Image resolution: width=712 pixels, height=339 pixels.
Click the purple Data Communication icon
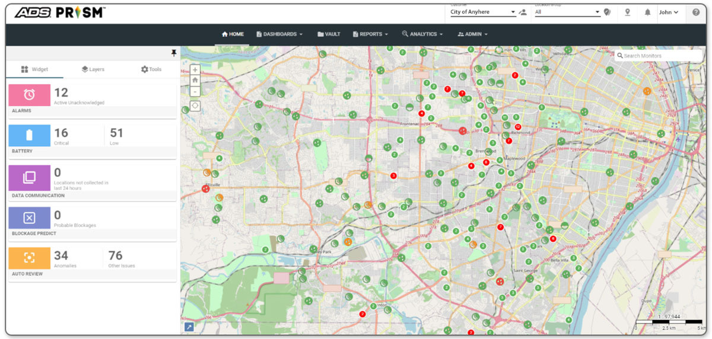coord(29,177)
